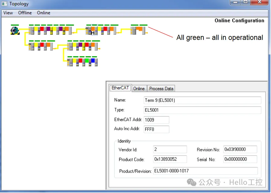This screenshot has height=193, width=271.
Task: Switch to the Online tab in details panel
Action: point(139,88)
